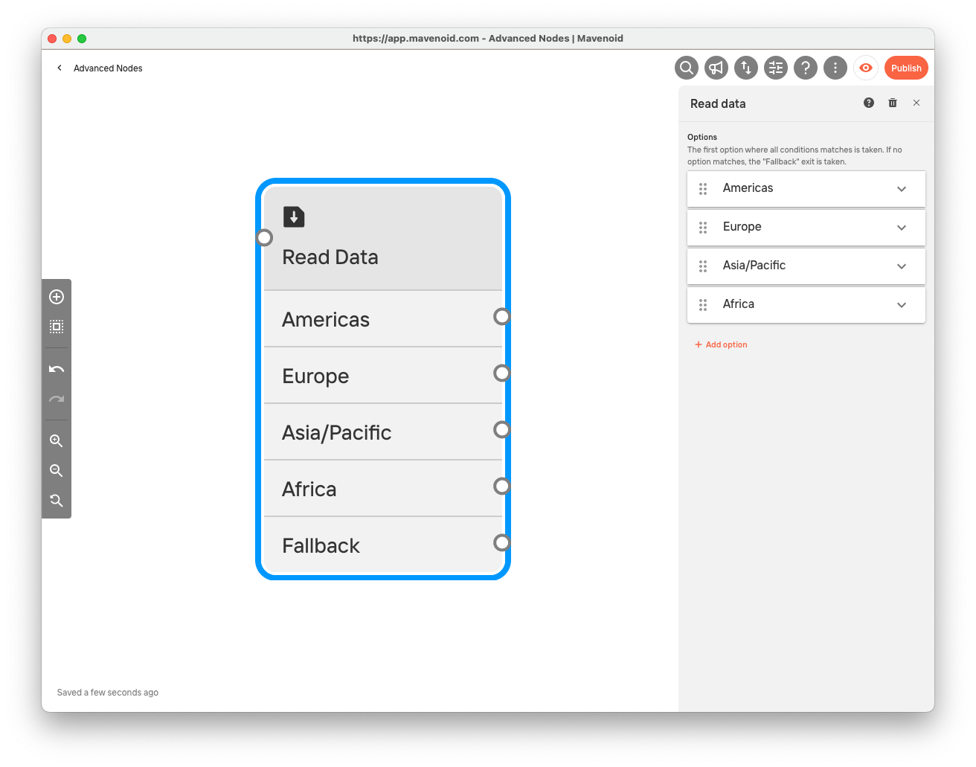976x767 pixels.
Task: Click the Read Data node input connector
Action: [264, 237]
